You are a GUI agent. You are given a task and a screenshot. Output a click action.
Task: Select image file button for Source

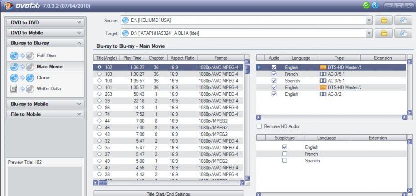pyautogui.click(x=403, y=20)
